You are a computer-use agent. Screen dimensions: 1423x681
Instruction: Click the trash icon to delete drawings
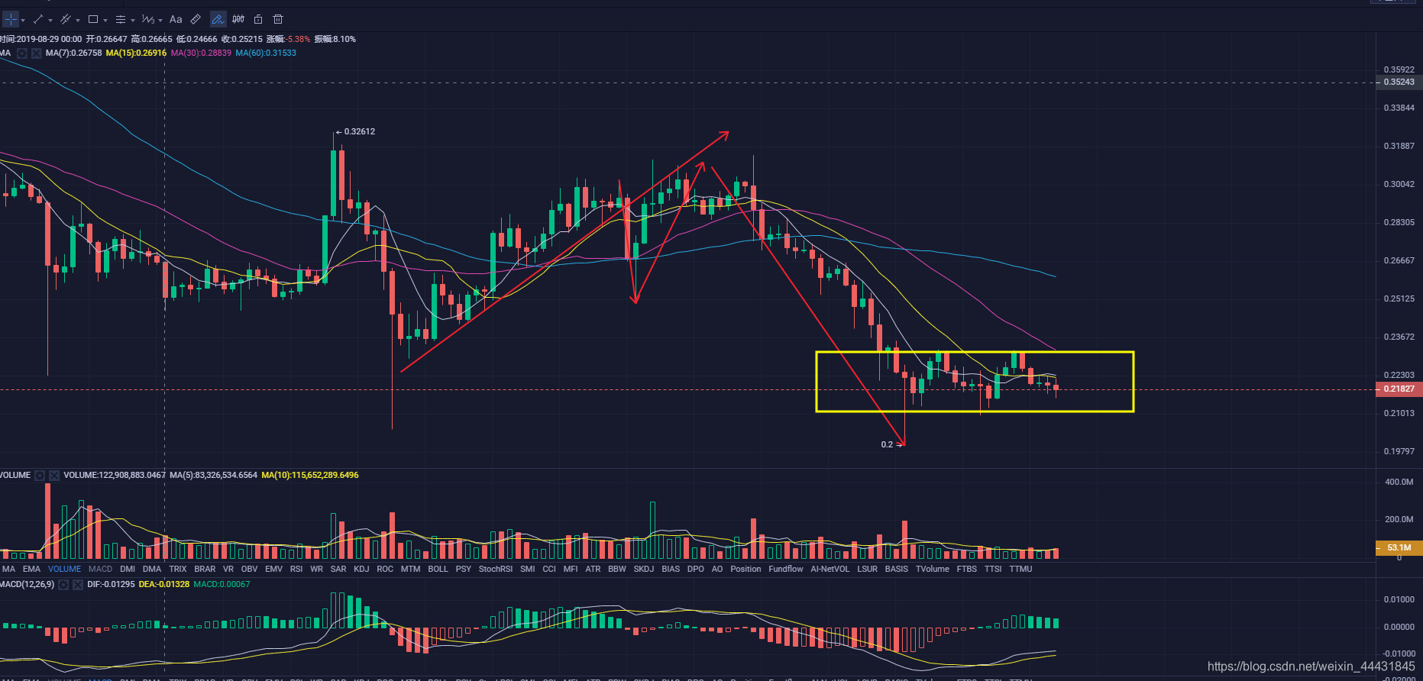point(278,19)
